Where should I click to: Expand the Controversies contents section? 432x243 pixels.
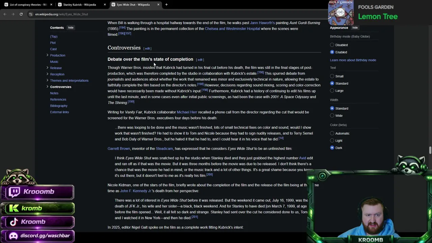(x=47, y=87)
